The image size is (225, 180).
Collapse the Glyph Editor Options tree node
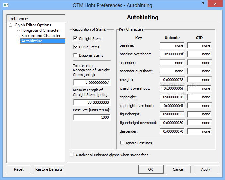click(11, 25)
